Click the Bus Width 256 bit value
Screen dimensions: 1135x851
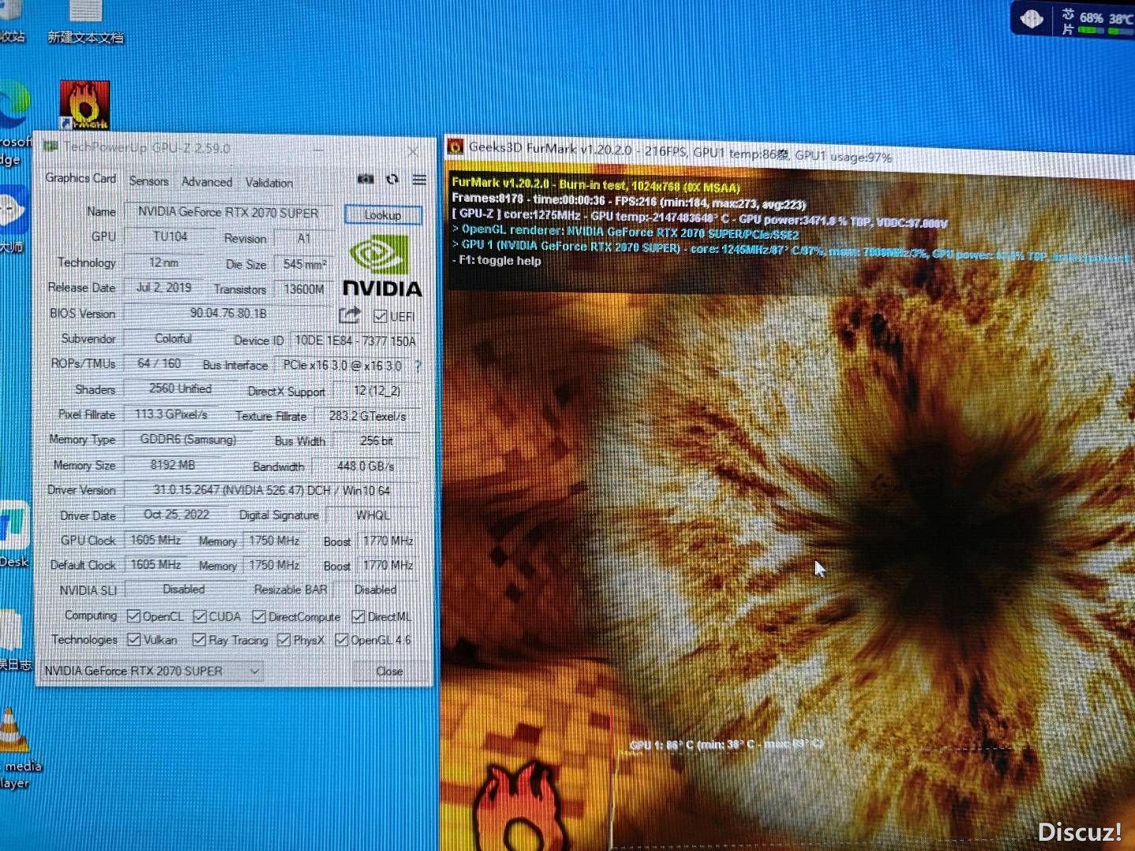377,441
